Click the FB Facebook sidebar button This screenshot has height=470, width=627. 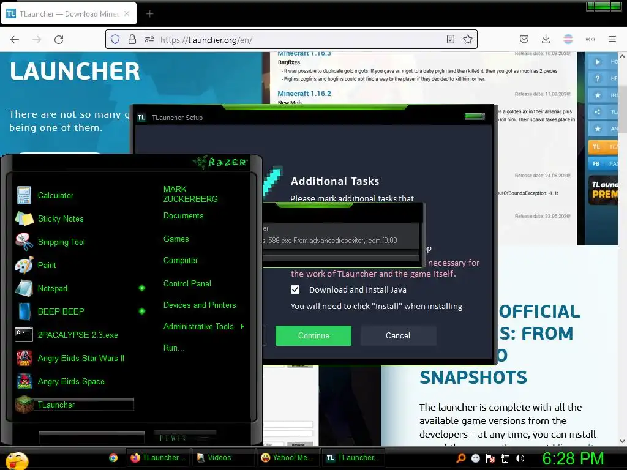click(x=603, y=164)
